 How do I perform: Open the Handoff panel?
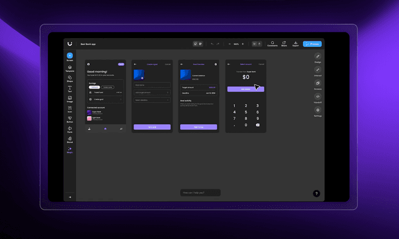317,99
